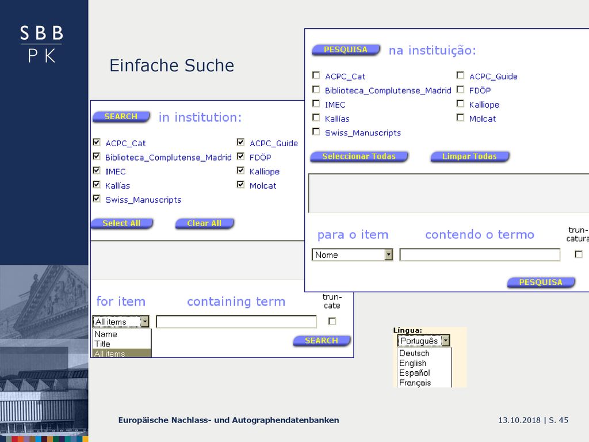The width and height of the screenshot is (589, 442).
Task: Click the footer text 'Europäische Nachlass- und Autographendatenbanken'
Action: coord(228,420)
